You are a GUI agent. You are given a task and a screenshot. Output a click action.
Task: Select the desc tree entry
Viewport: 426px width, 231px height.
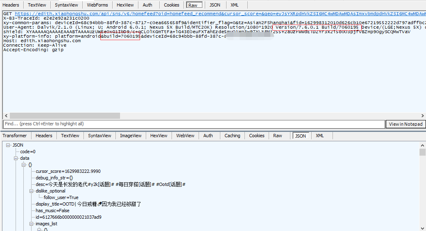point(111,184)
